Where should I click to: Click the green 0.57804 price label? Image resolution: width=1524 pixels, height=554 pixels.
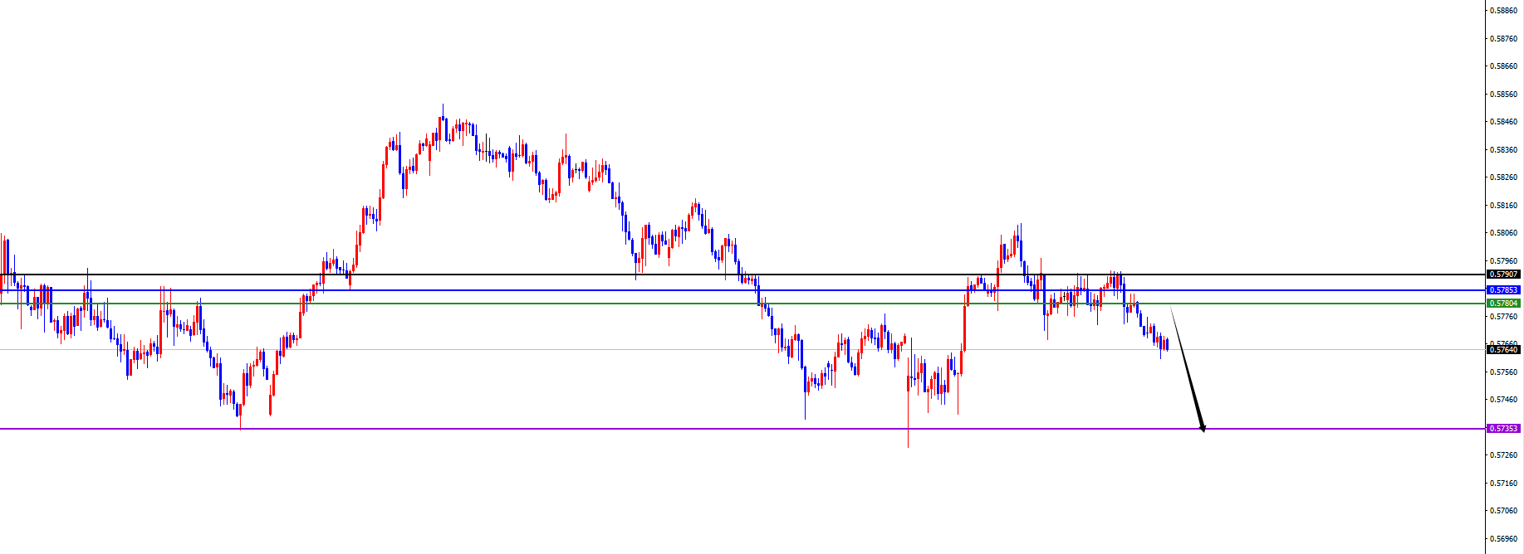[1504, 304]
